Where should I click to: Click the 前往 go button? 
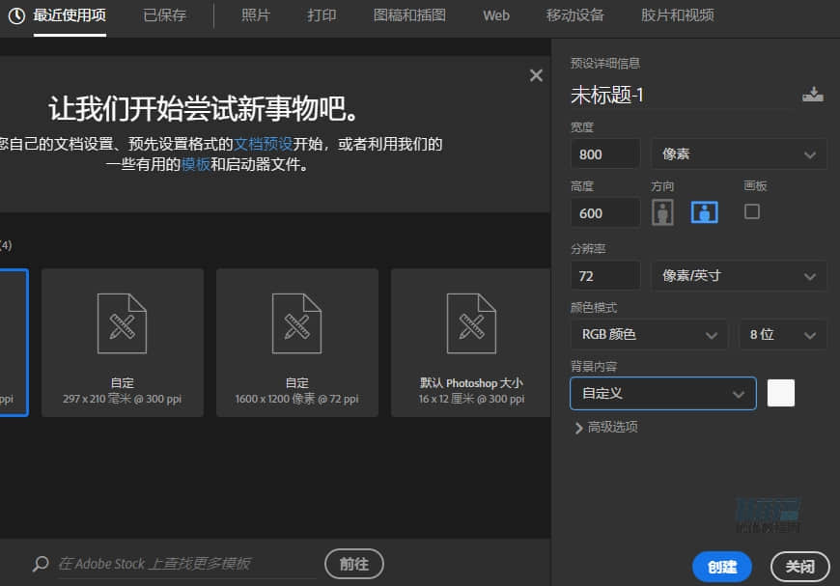tap(354, 564)
